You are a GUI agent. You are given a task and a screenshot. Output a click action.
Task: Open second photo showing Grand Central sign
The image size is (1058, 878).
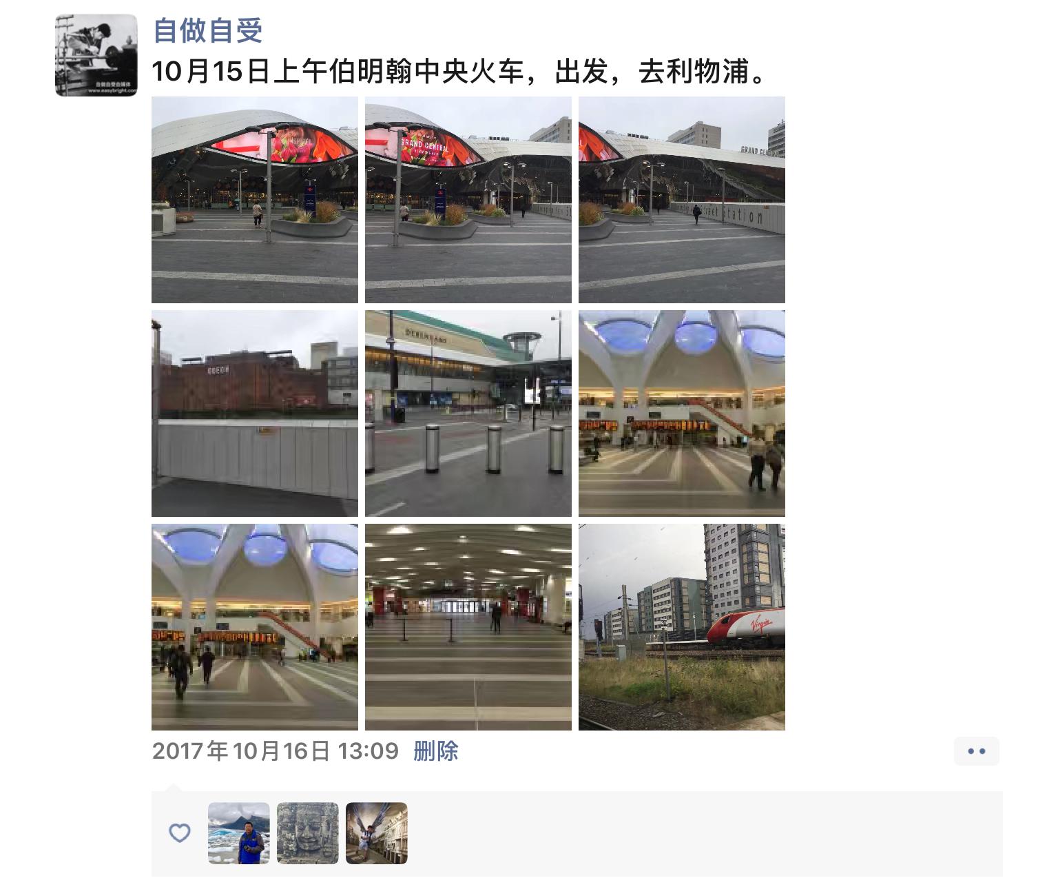tap(468, 200)
